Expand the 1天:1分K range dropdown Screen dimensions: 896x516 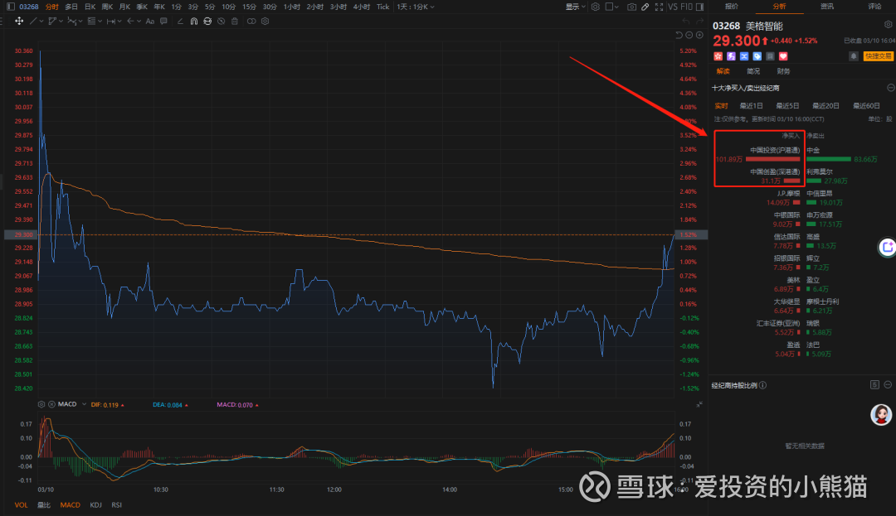coord(416,7)
